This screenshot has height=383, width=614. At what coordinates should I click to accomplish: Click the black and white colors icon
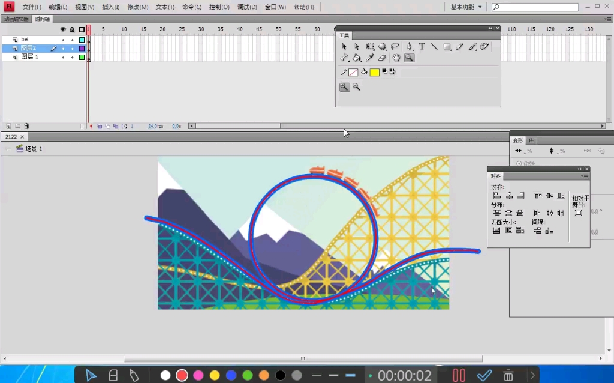tap(384, 71)
